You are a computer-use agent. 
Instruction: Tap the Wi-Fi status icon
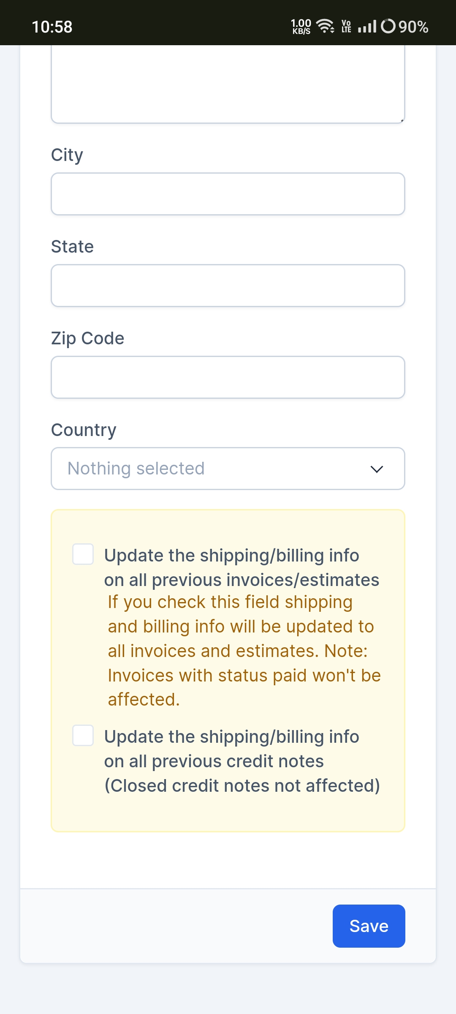pos(326,26)
